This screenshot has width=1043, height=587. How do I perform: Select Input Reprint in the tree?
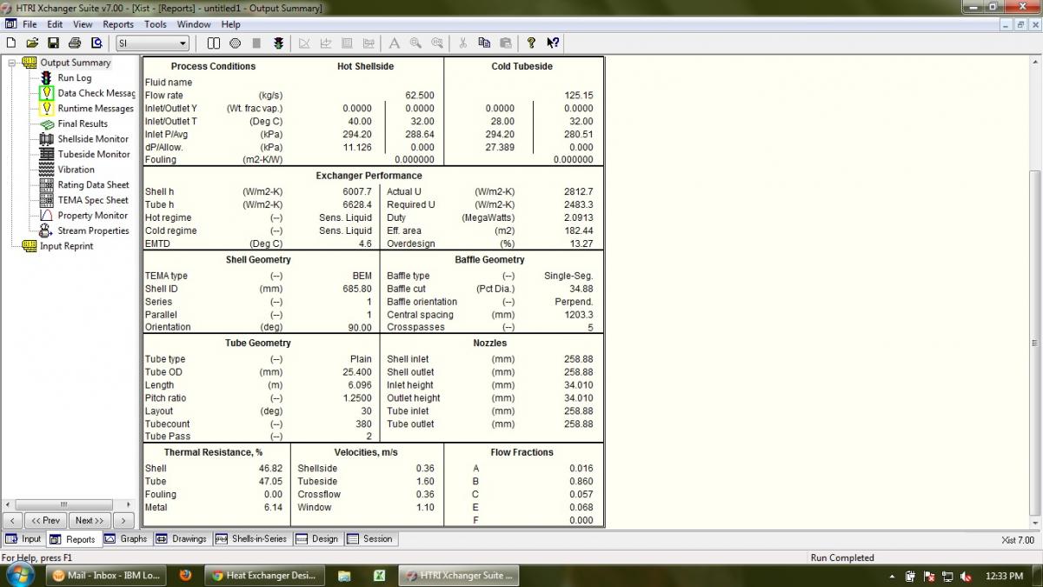[66, 246]
